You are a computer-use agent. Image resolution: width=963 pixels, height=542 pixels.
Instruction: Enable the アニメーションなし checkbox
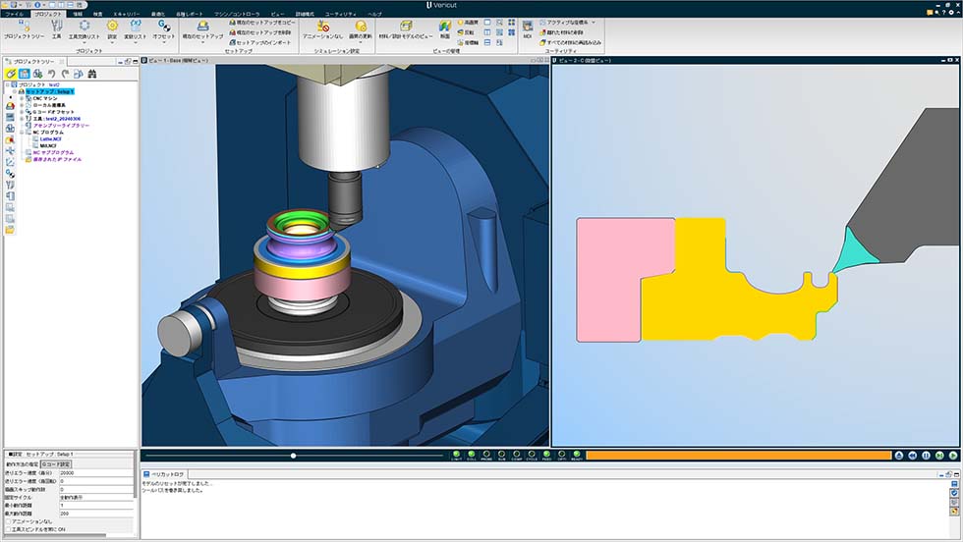point(9,522)
